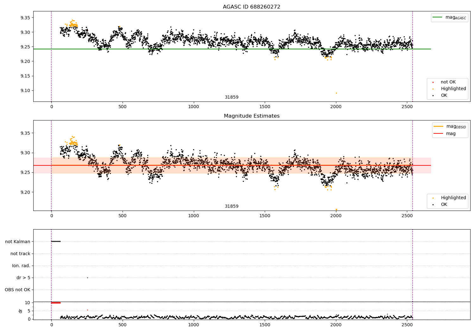Click the "0" x-tick label under the bottom plot
The width and height of the screenshot is (475, 332).
pyautogui.click(x=51, y=325)
